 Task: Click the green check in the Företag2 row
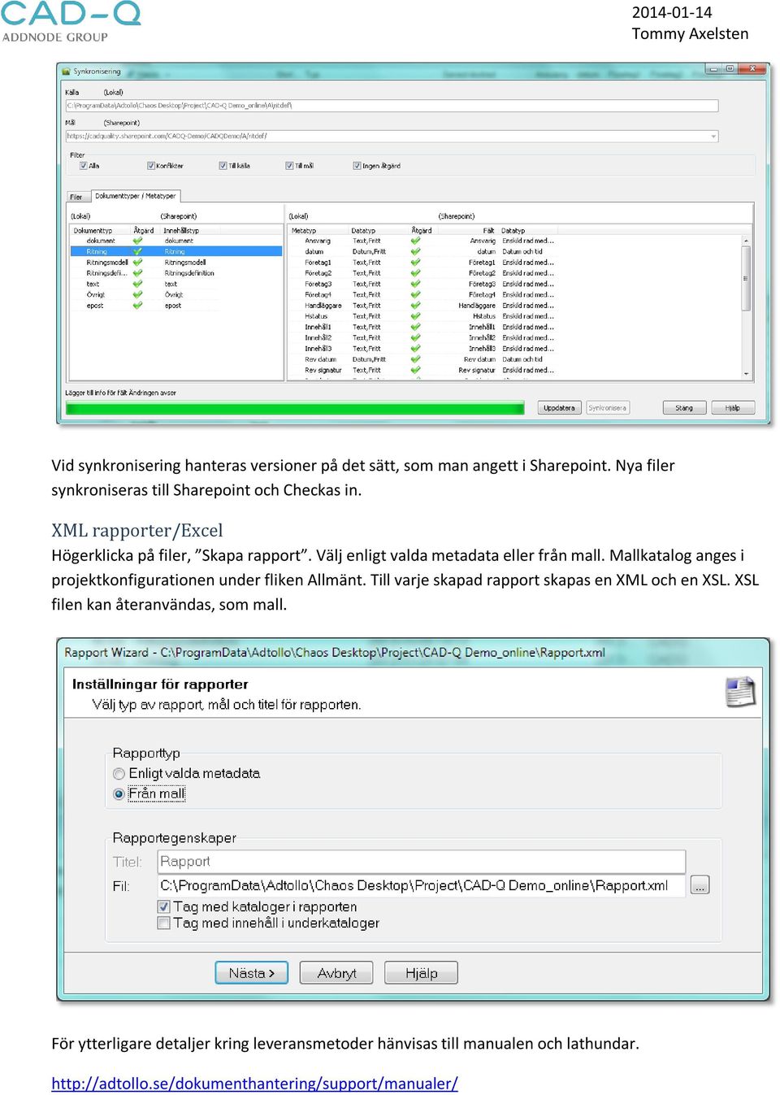[x=415, y=273]
